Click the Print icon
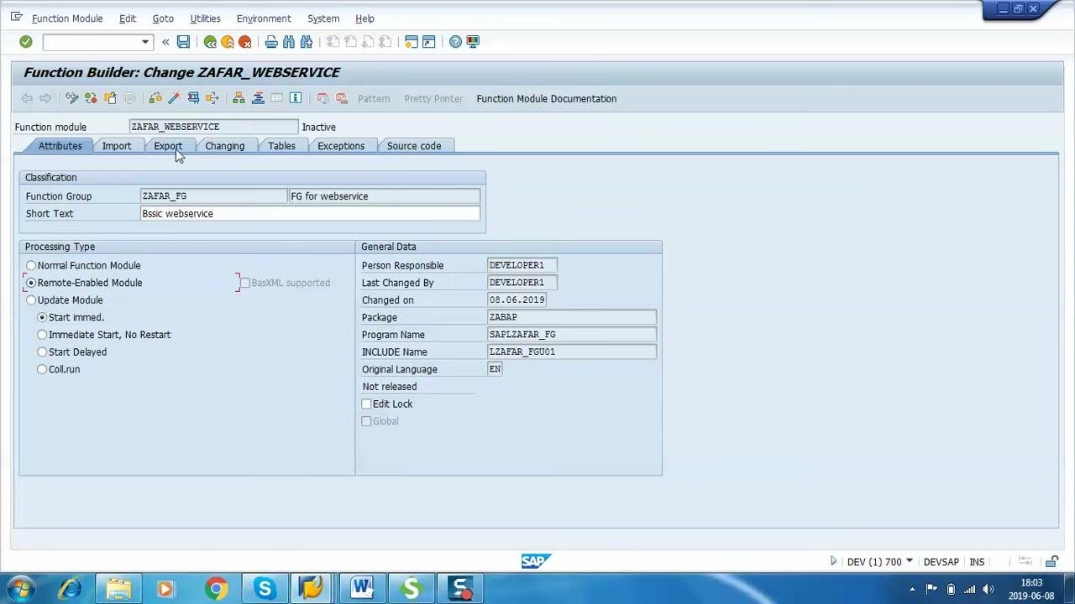 271,42
